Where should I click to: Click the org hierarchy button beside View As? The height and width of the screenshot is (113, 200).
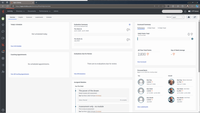click(189, 17)
